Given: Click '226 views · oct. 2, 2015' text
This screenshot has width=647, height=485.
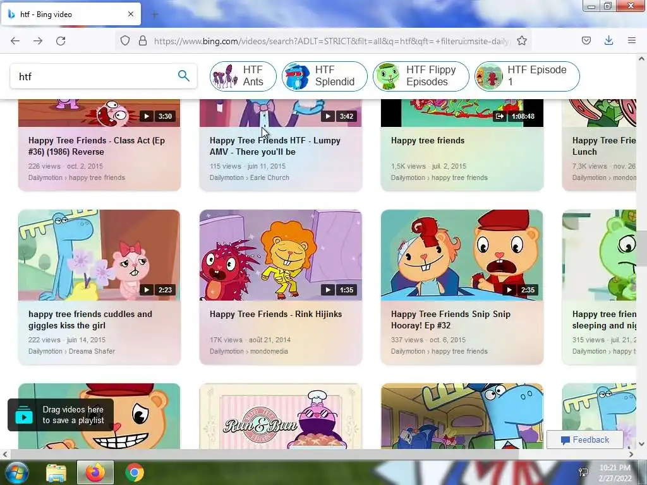Looking at the screenshot, I should click(66, 166).
